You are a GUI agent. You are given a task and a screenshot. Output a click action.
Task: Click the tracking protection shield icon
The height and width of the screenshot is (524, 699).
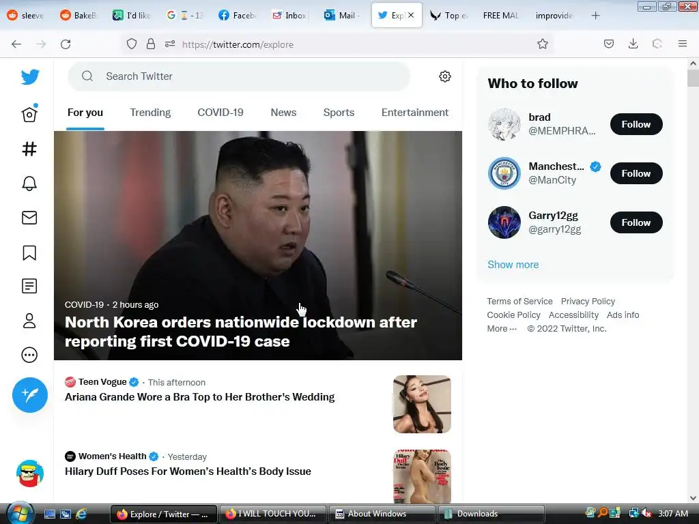(x=132, y=44)
